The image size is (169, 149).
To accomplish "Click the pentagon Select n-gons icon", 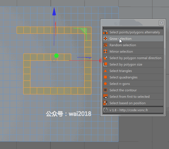I will tap(105, 84).
